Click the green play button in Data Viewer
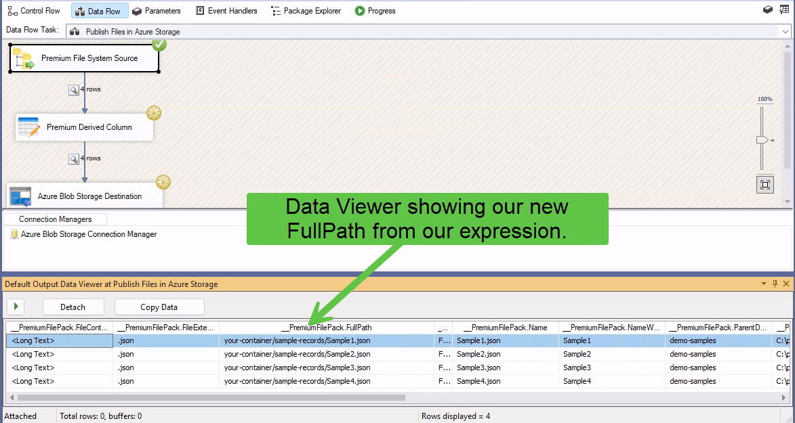 coord(16,307)
